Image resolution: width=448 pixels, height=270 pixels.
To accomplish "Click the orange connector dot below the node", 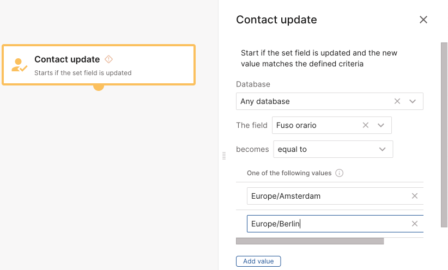I will click(x=99, y=86).
